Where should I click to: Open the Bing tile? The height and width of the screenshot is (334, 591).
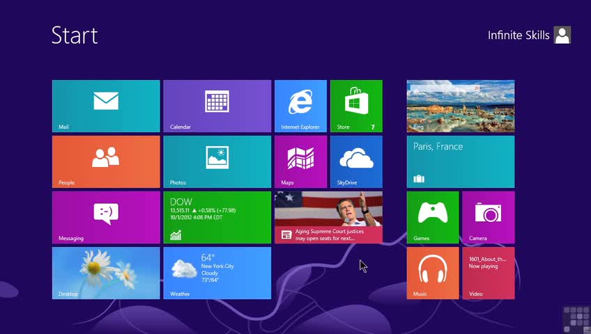click(x=461, y=106)
